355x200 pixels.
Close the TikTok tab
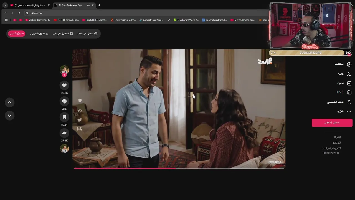tap(93, 5)
